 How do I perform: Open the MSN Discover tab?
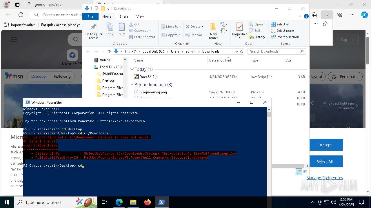pos(39,77)
